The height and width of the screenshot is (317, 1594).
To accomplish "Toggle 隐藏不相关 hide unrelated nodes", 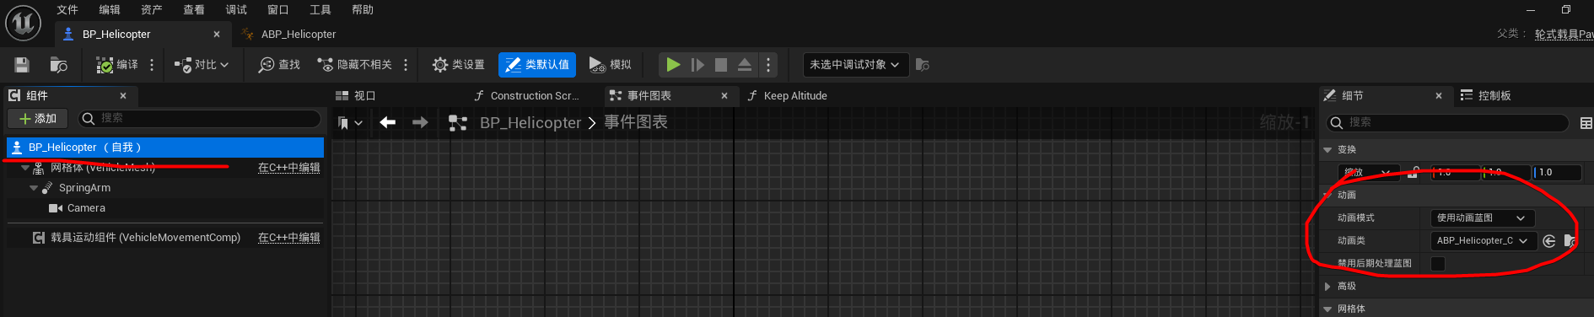I will point(354,65).
